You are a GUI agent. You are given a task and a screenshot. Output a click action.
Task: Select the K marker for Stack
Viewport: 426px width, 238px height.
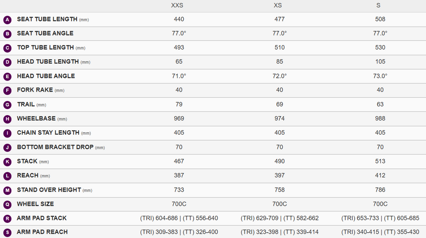pos(7,162)
